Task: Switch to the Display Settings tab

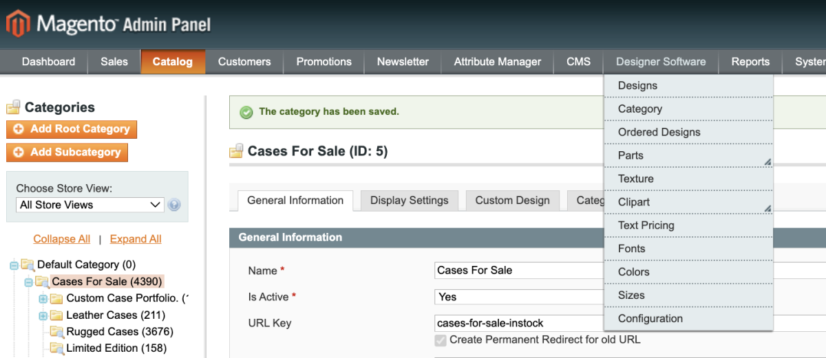Action: (409, 201)
